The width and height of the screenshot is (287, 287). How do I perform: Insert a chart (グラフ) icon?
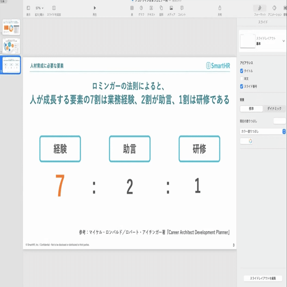pyautogui.click(x=141, y=8)
